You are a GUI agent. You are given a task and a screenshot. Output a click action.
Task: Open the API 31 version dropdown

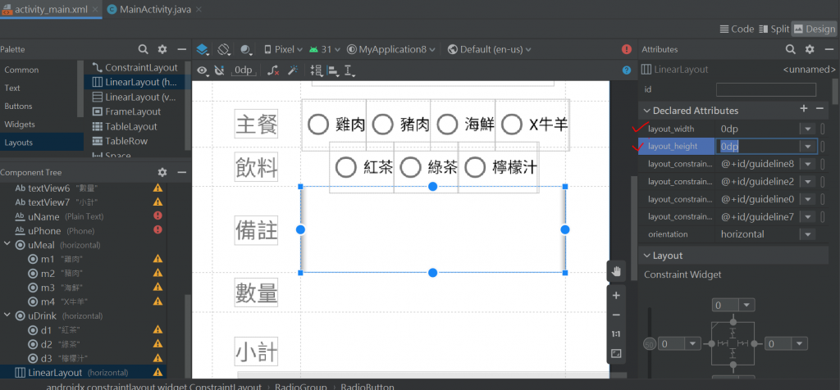coord(324,50)
